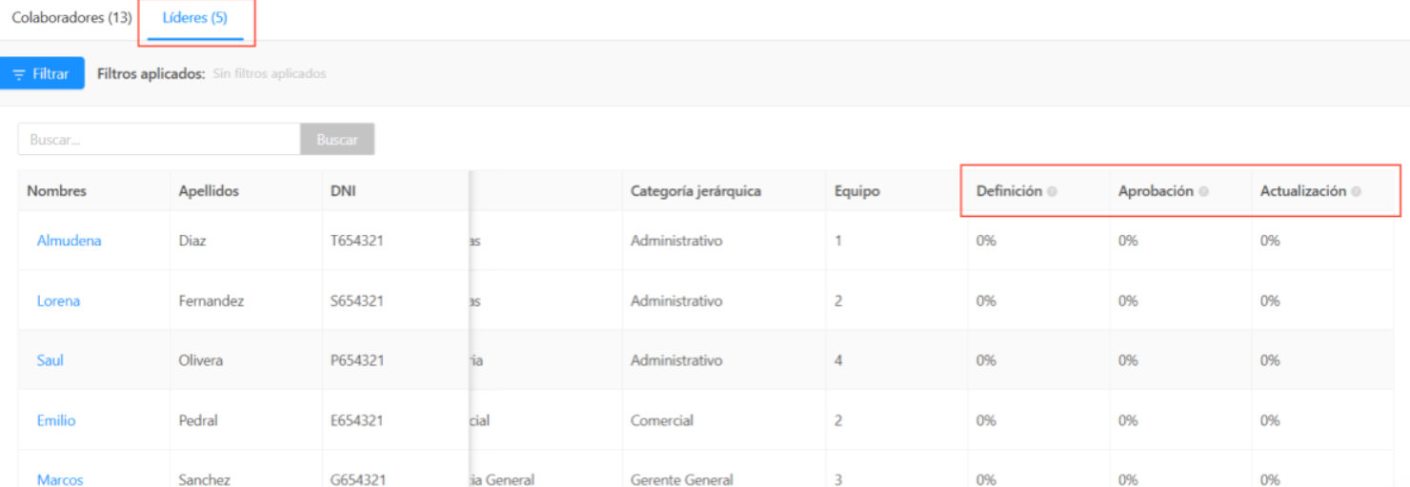Click Gerente General category in Marcos's row

[x=682, y=479]
